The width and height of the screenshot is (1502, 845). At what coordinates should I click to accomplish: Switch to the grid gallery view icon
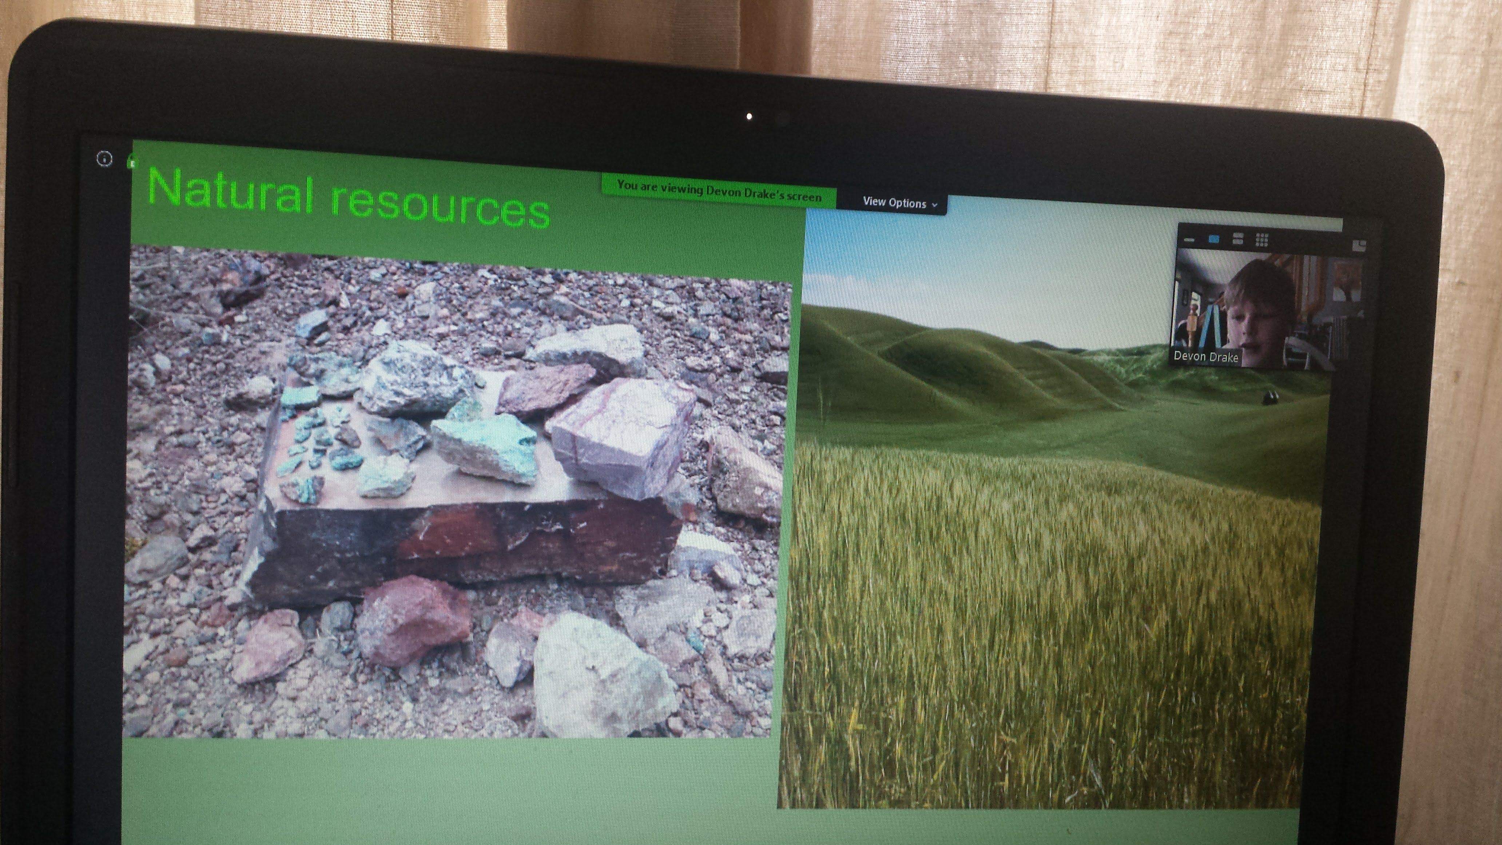click(x=1262, y=239)
